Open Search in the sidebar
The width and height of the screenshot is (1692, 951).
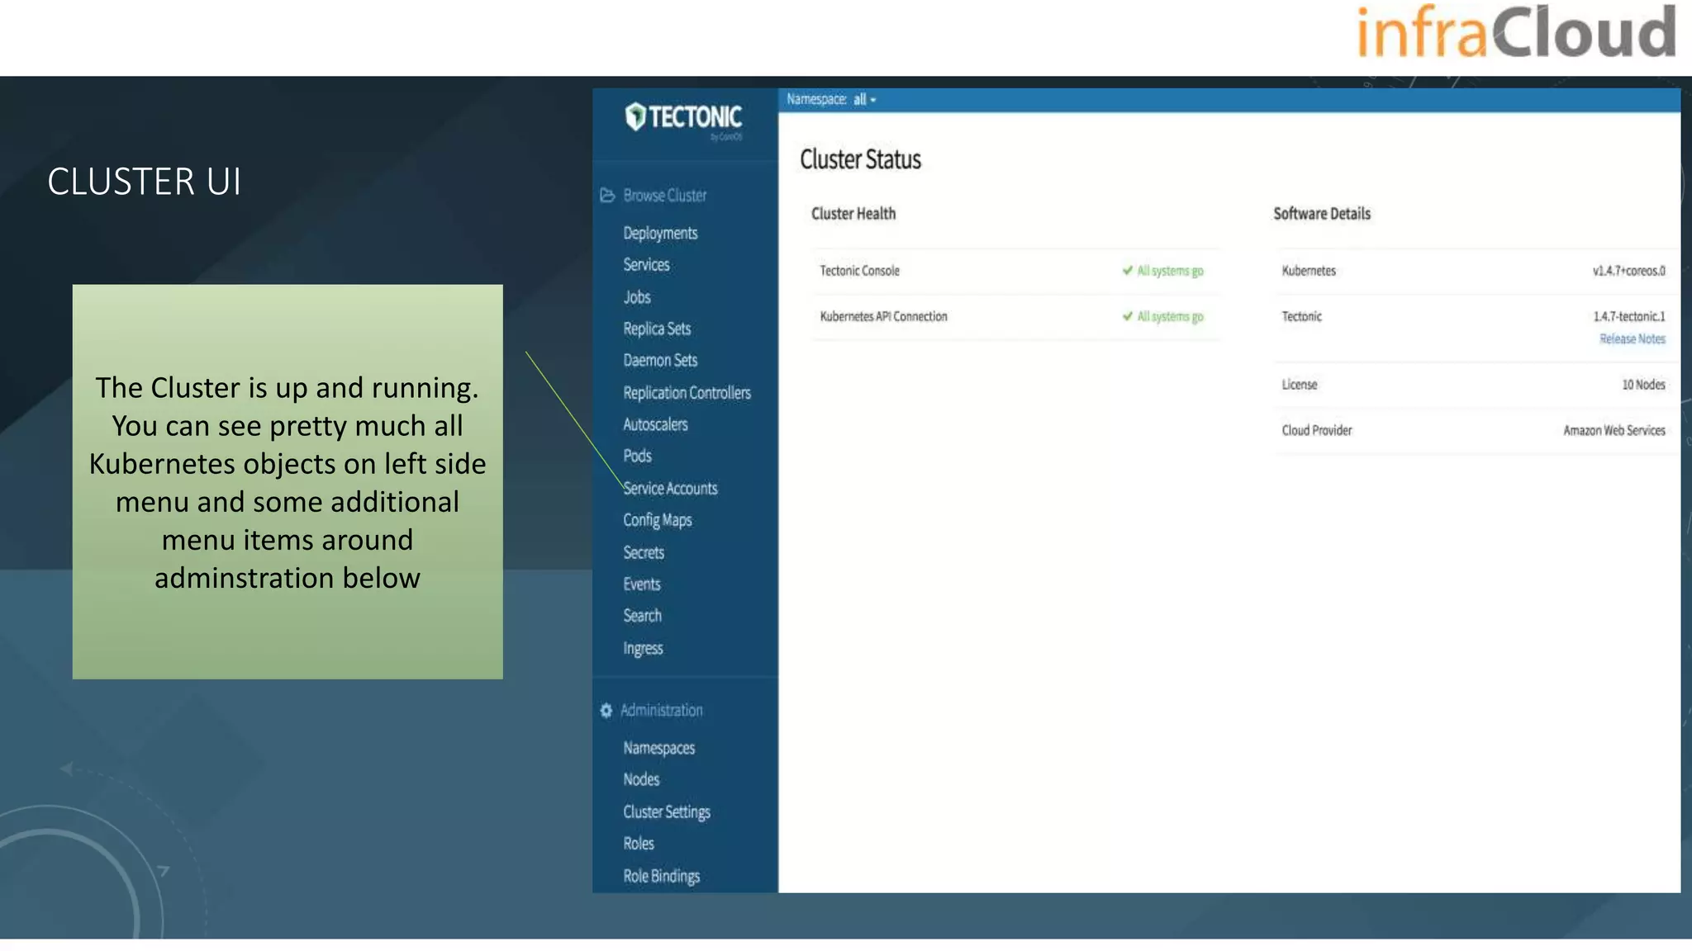pyautogui.click(x=642, y=616)
